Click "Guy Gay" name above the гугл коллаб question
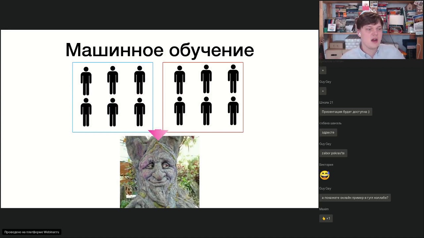This screenshot has width=424, height=238. tap(325, 188)
